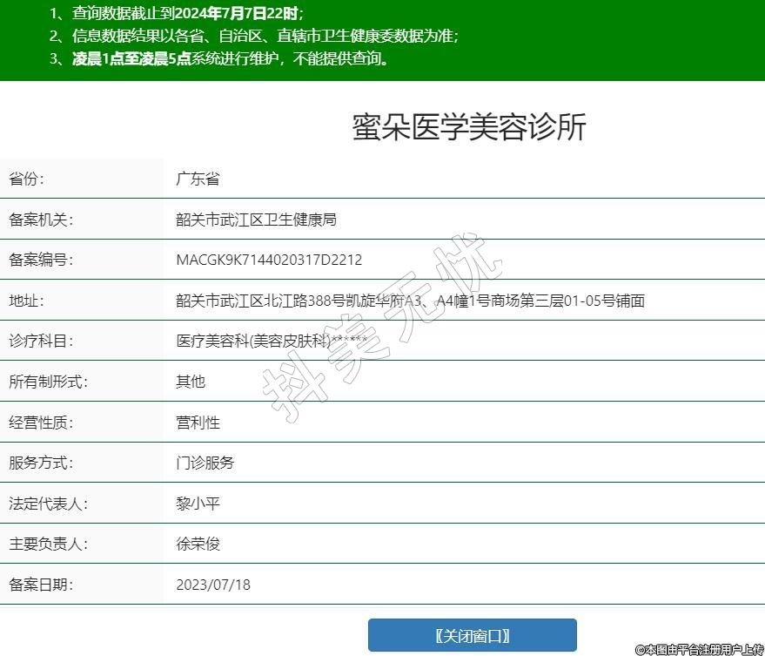Click the filing date 2023/07/18
This screenshot has height=656, width=765.
[213, 585]
